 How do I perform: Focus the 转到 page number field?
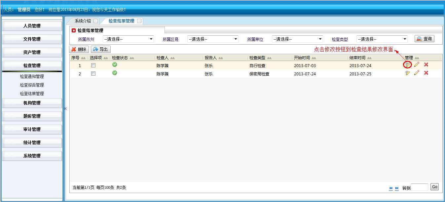[x=419, y=187]
